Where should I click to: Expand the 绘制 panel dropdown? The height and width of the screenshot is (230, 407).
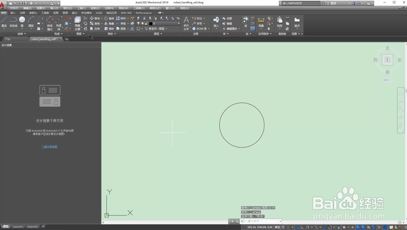pyautogui.click(x=22, y=34)
